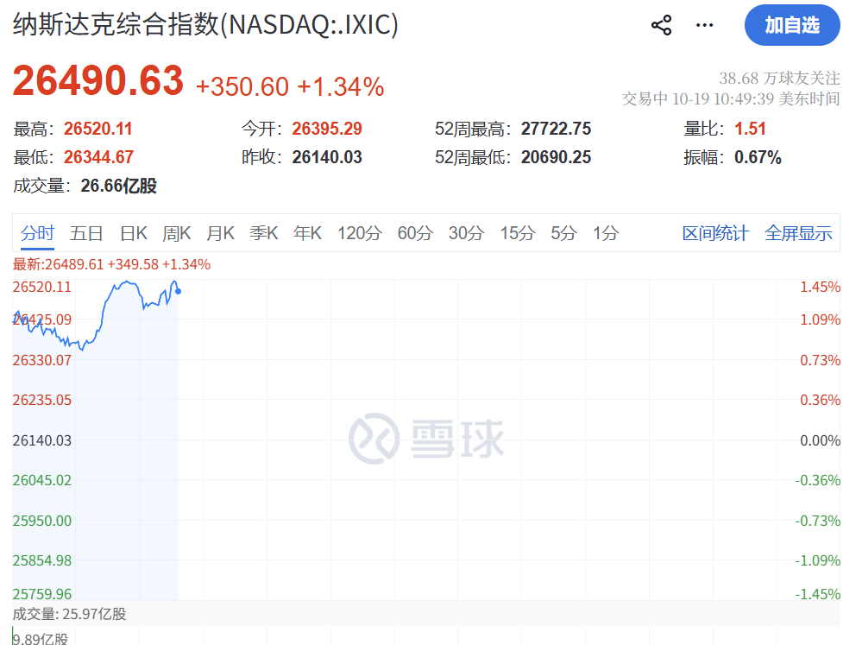Click the 量比 value 1.51

tap(751, 129)
